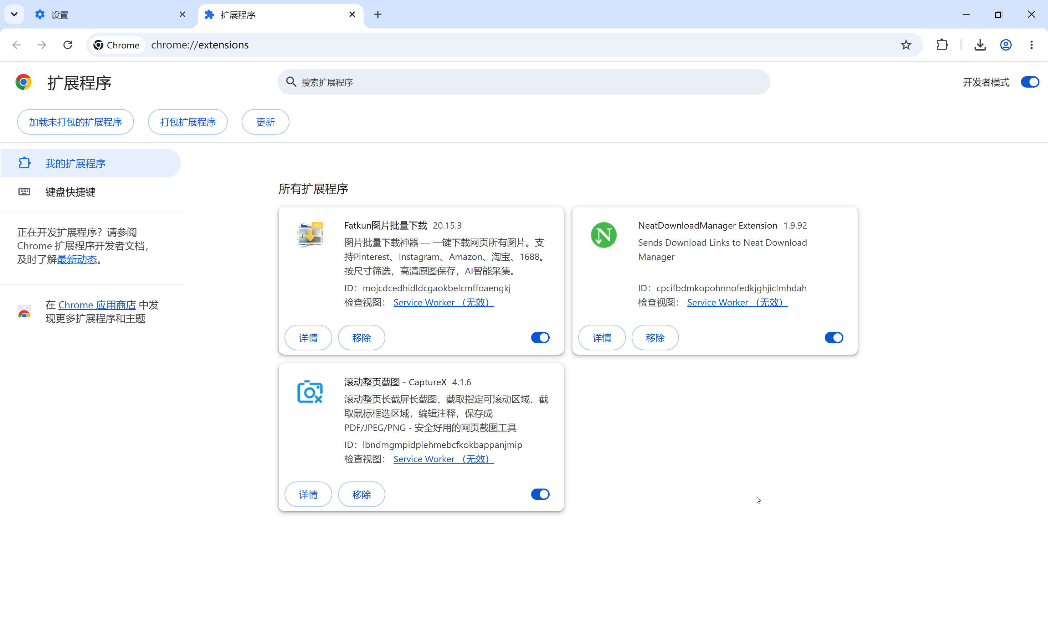Go back to previous page
Screen dimensions: 1048x626
[x=16, y=45]
